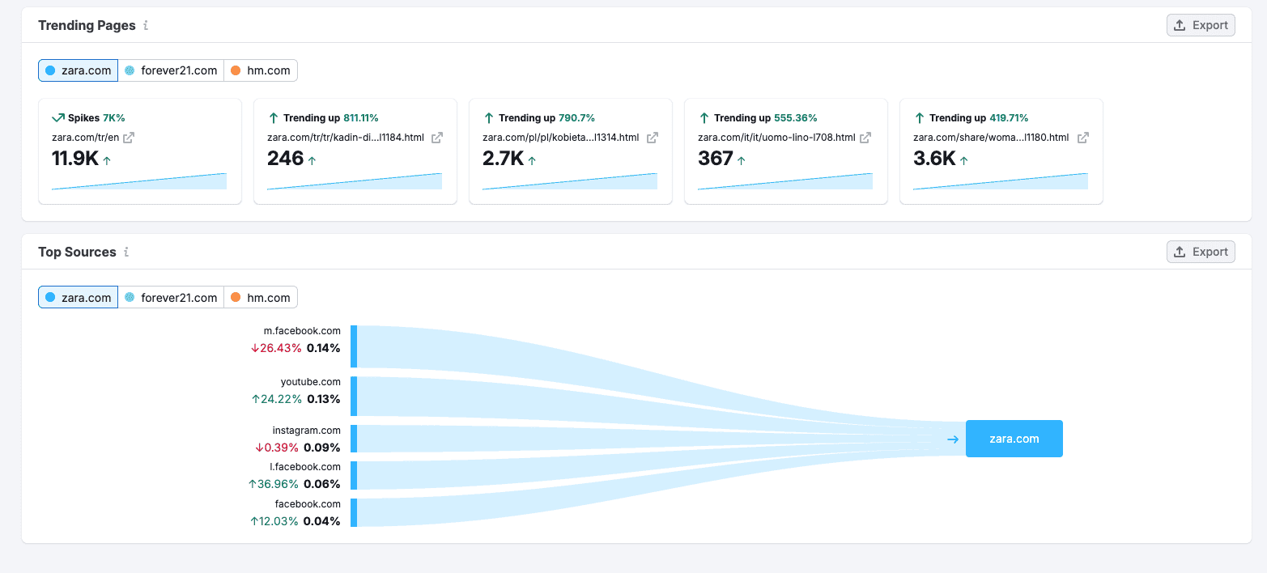This screenshot has height=573, width=1267.
Task: Click the 246 traffic value
Action: pos(285,159)
